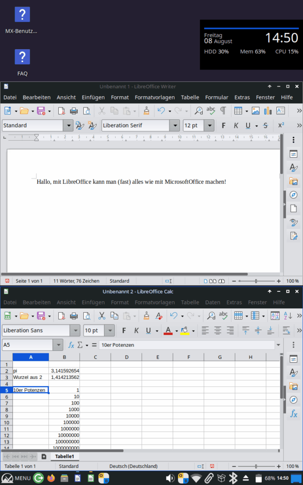Open Daten menu in Calc
The height and width of the screenshot is (485, 303).
coord(213,302)
